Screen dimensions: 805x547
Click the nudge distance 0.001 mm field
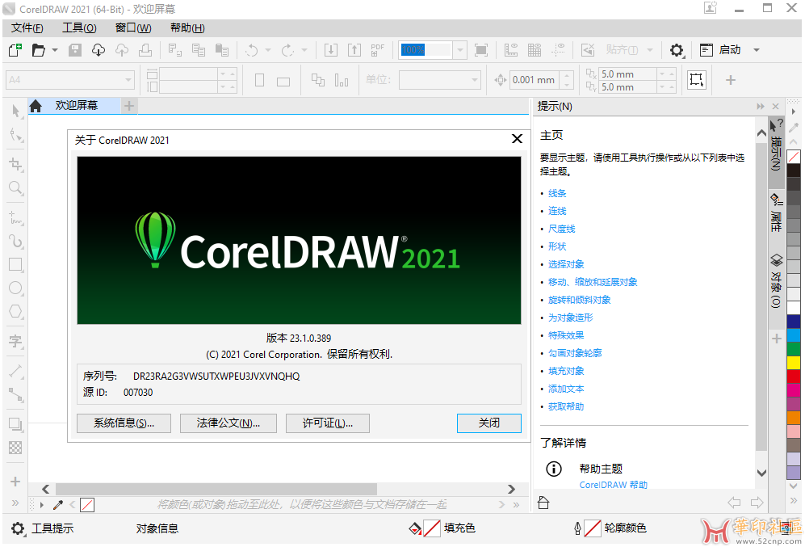[x=535, y=80]
